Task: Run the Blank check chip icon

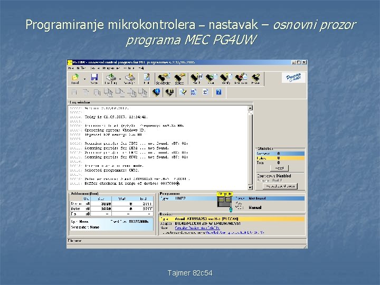Action: (x=196, y=79)
